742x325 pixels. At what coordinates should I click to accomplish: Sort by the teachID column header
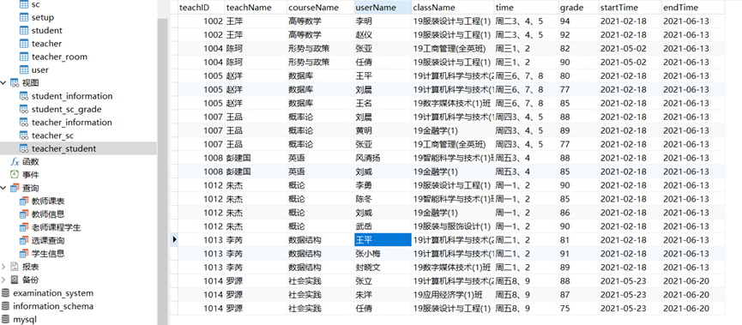201,8
